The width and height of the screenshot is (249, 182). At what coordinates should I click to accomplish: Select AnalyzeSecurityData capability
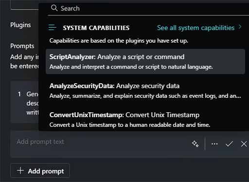click(145, 91)
